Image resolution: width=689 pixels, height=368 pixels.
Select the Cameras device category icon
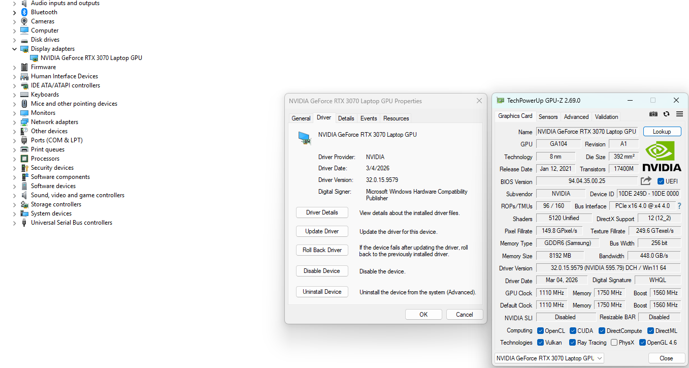point(24,21)
